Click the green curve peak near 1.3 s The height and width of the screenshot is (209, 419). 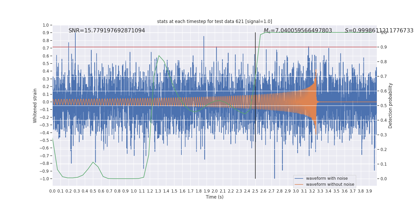click(159, 56)
